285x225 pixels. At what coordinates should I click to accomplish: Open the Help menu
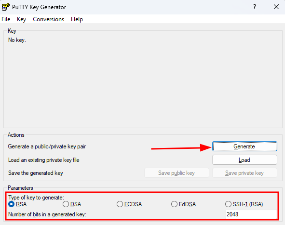(x=77, y=19)
